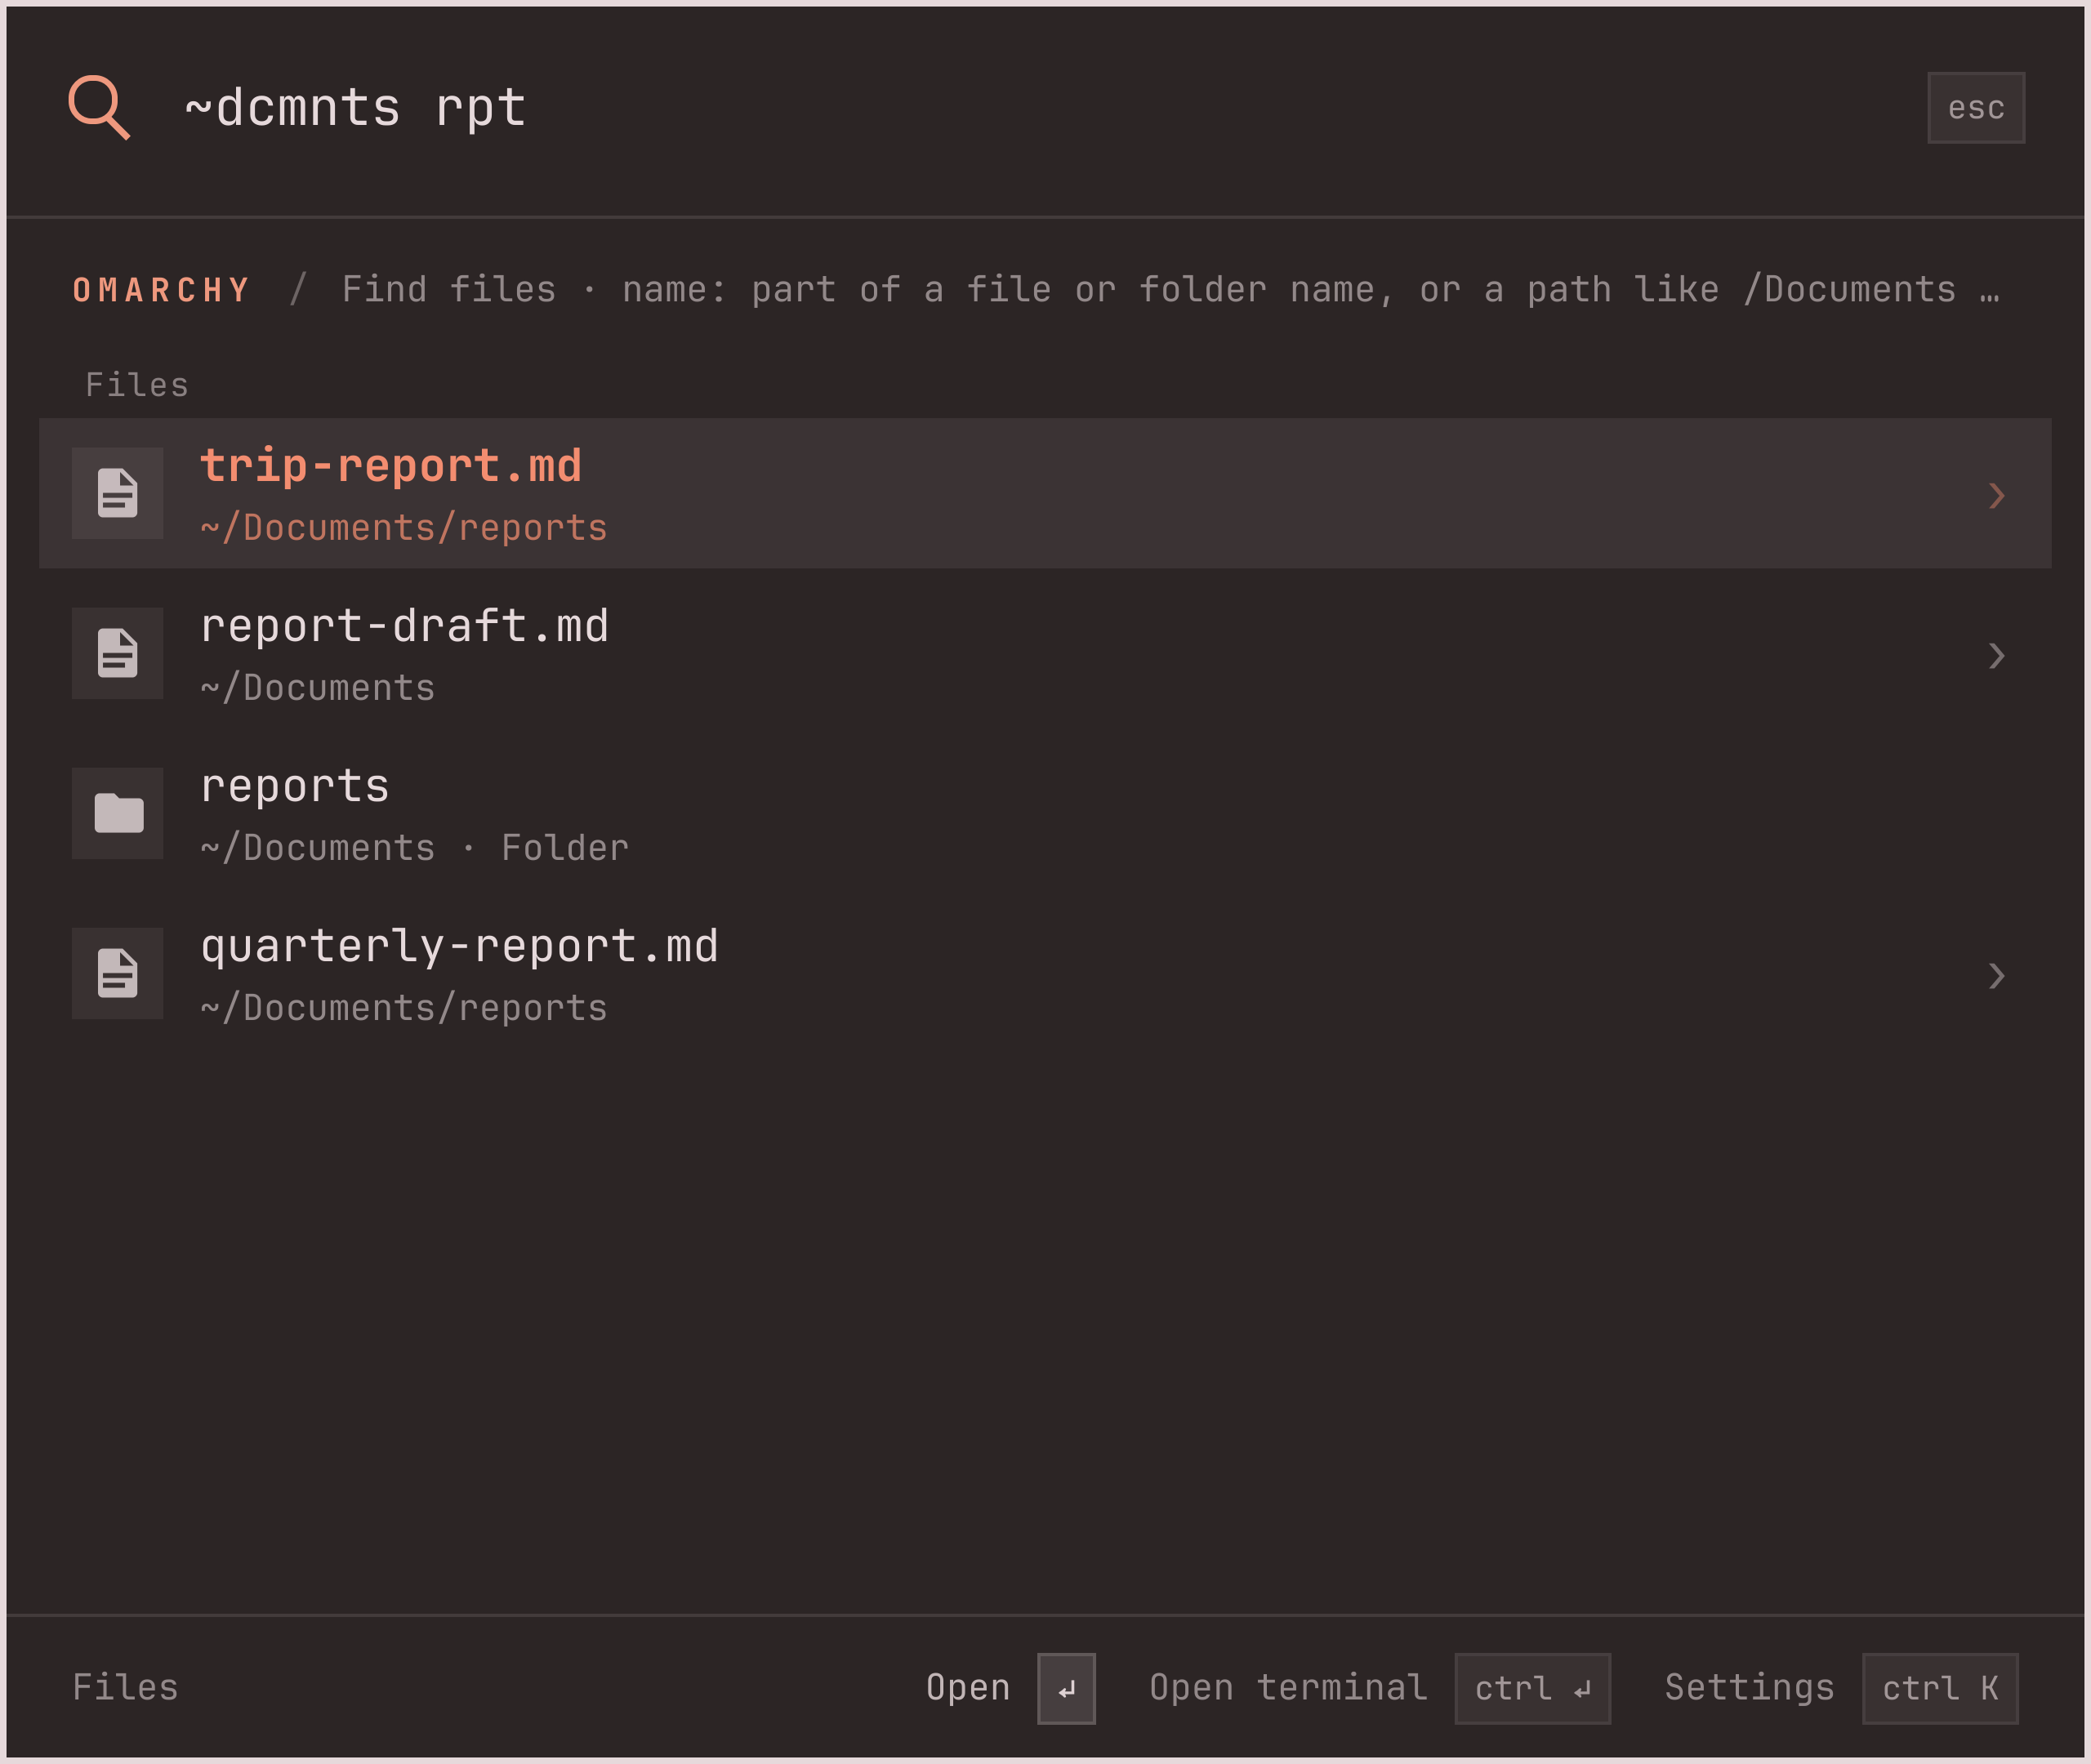Screen dimensions: 2091x1764
Task: Open Settings from the footer
Action: point(1749,1687)
